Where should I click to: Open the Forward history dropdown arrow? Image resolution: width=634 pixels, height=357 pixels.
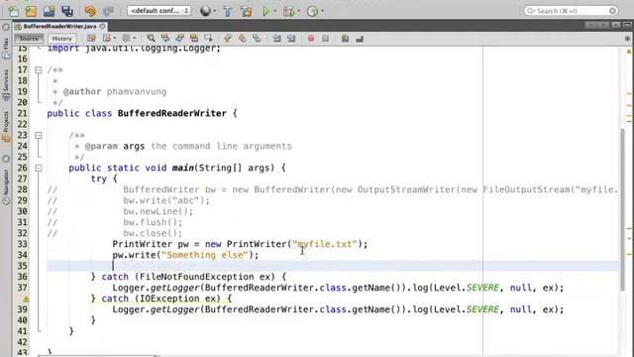135,39
